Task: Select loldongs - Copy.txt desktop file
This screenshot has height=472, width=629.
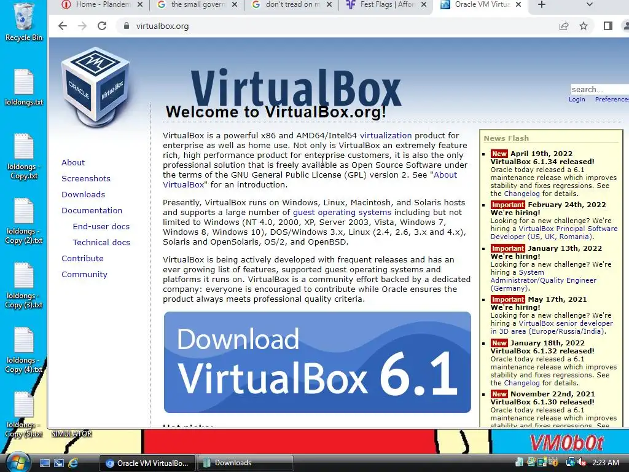Action: click(24, 157)
